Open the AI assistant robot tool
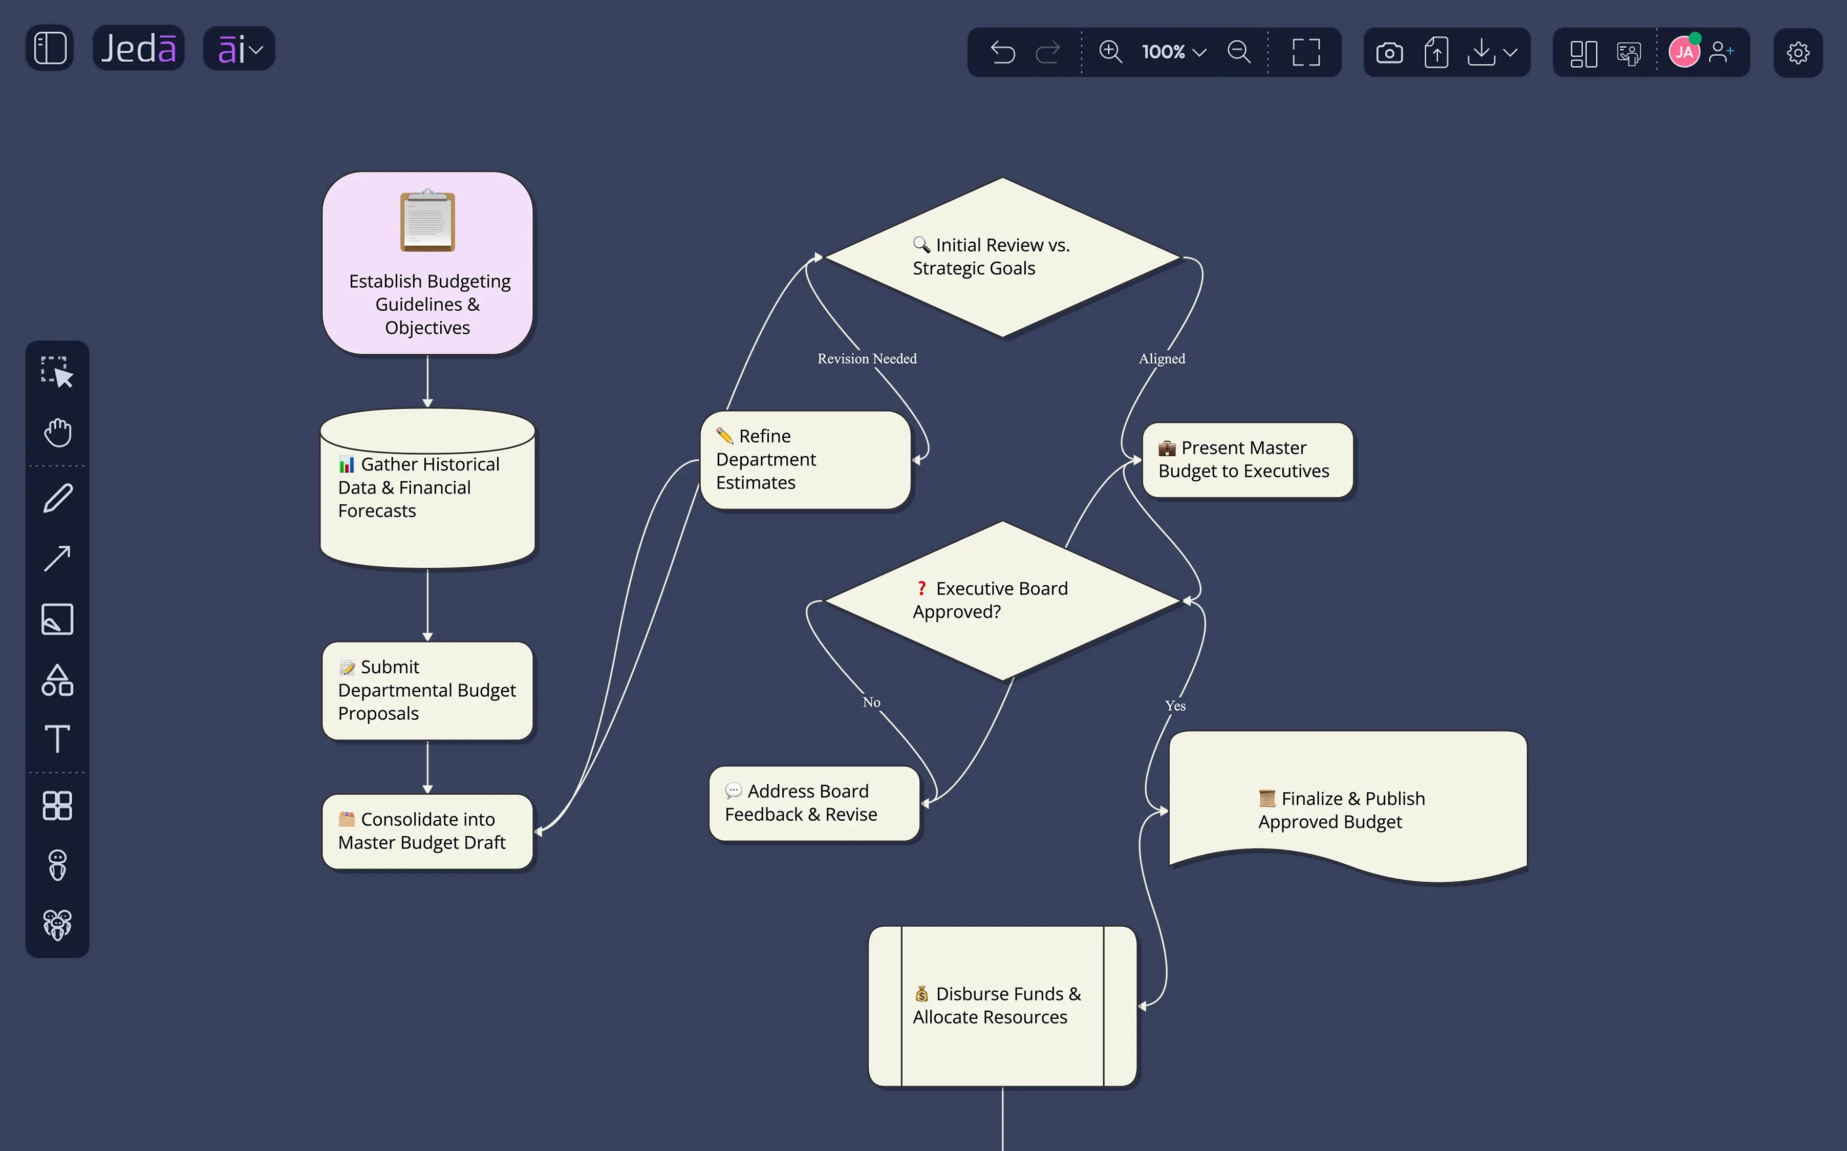This screenshot has width=1847, height=1151. point(57,865)
